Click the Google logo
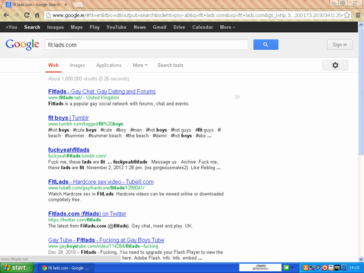Viewport: 364px width, 273px height. 22,44
